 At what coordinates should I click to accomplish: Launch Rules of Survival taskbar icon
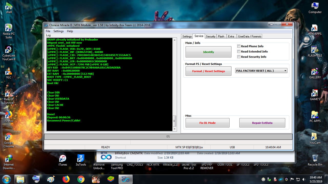click(x=96, y=179)
